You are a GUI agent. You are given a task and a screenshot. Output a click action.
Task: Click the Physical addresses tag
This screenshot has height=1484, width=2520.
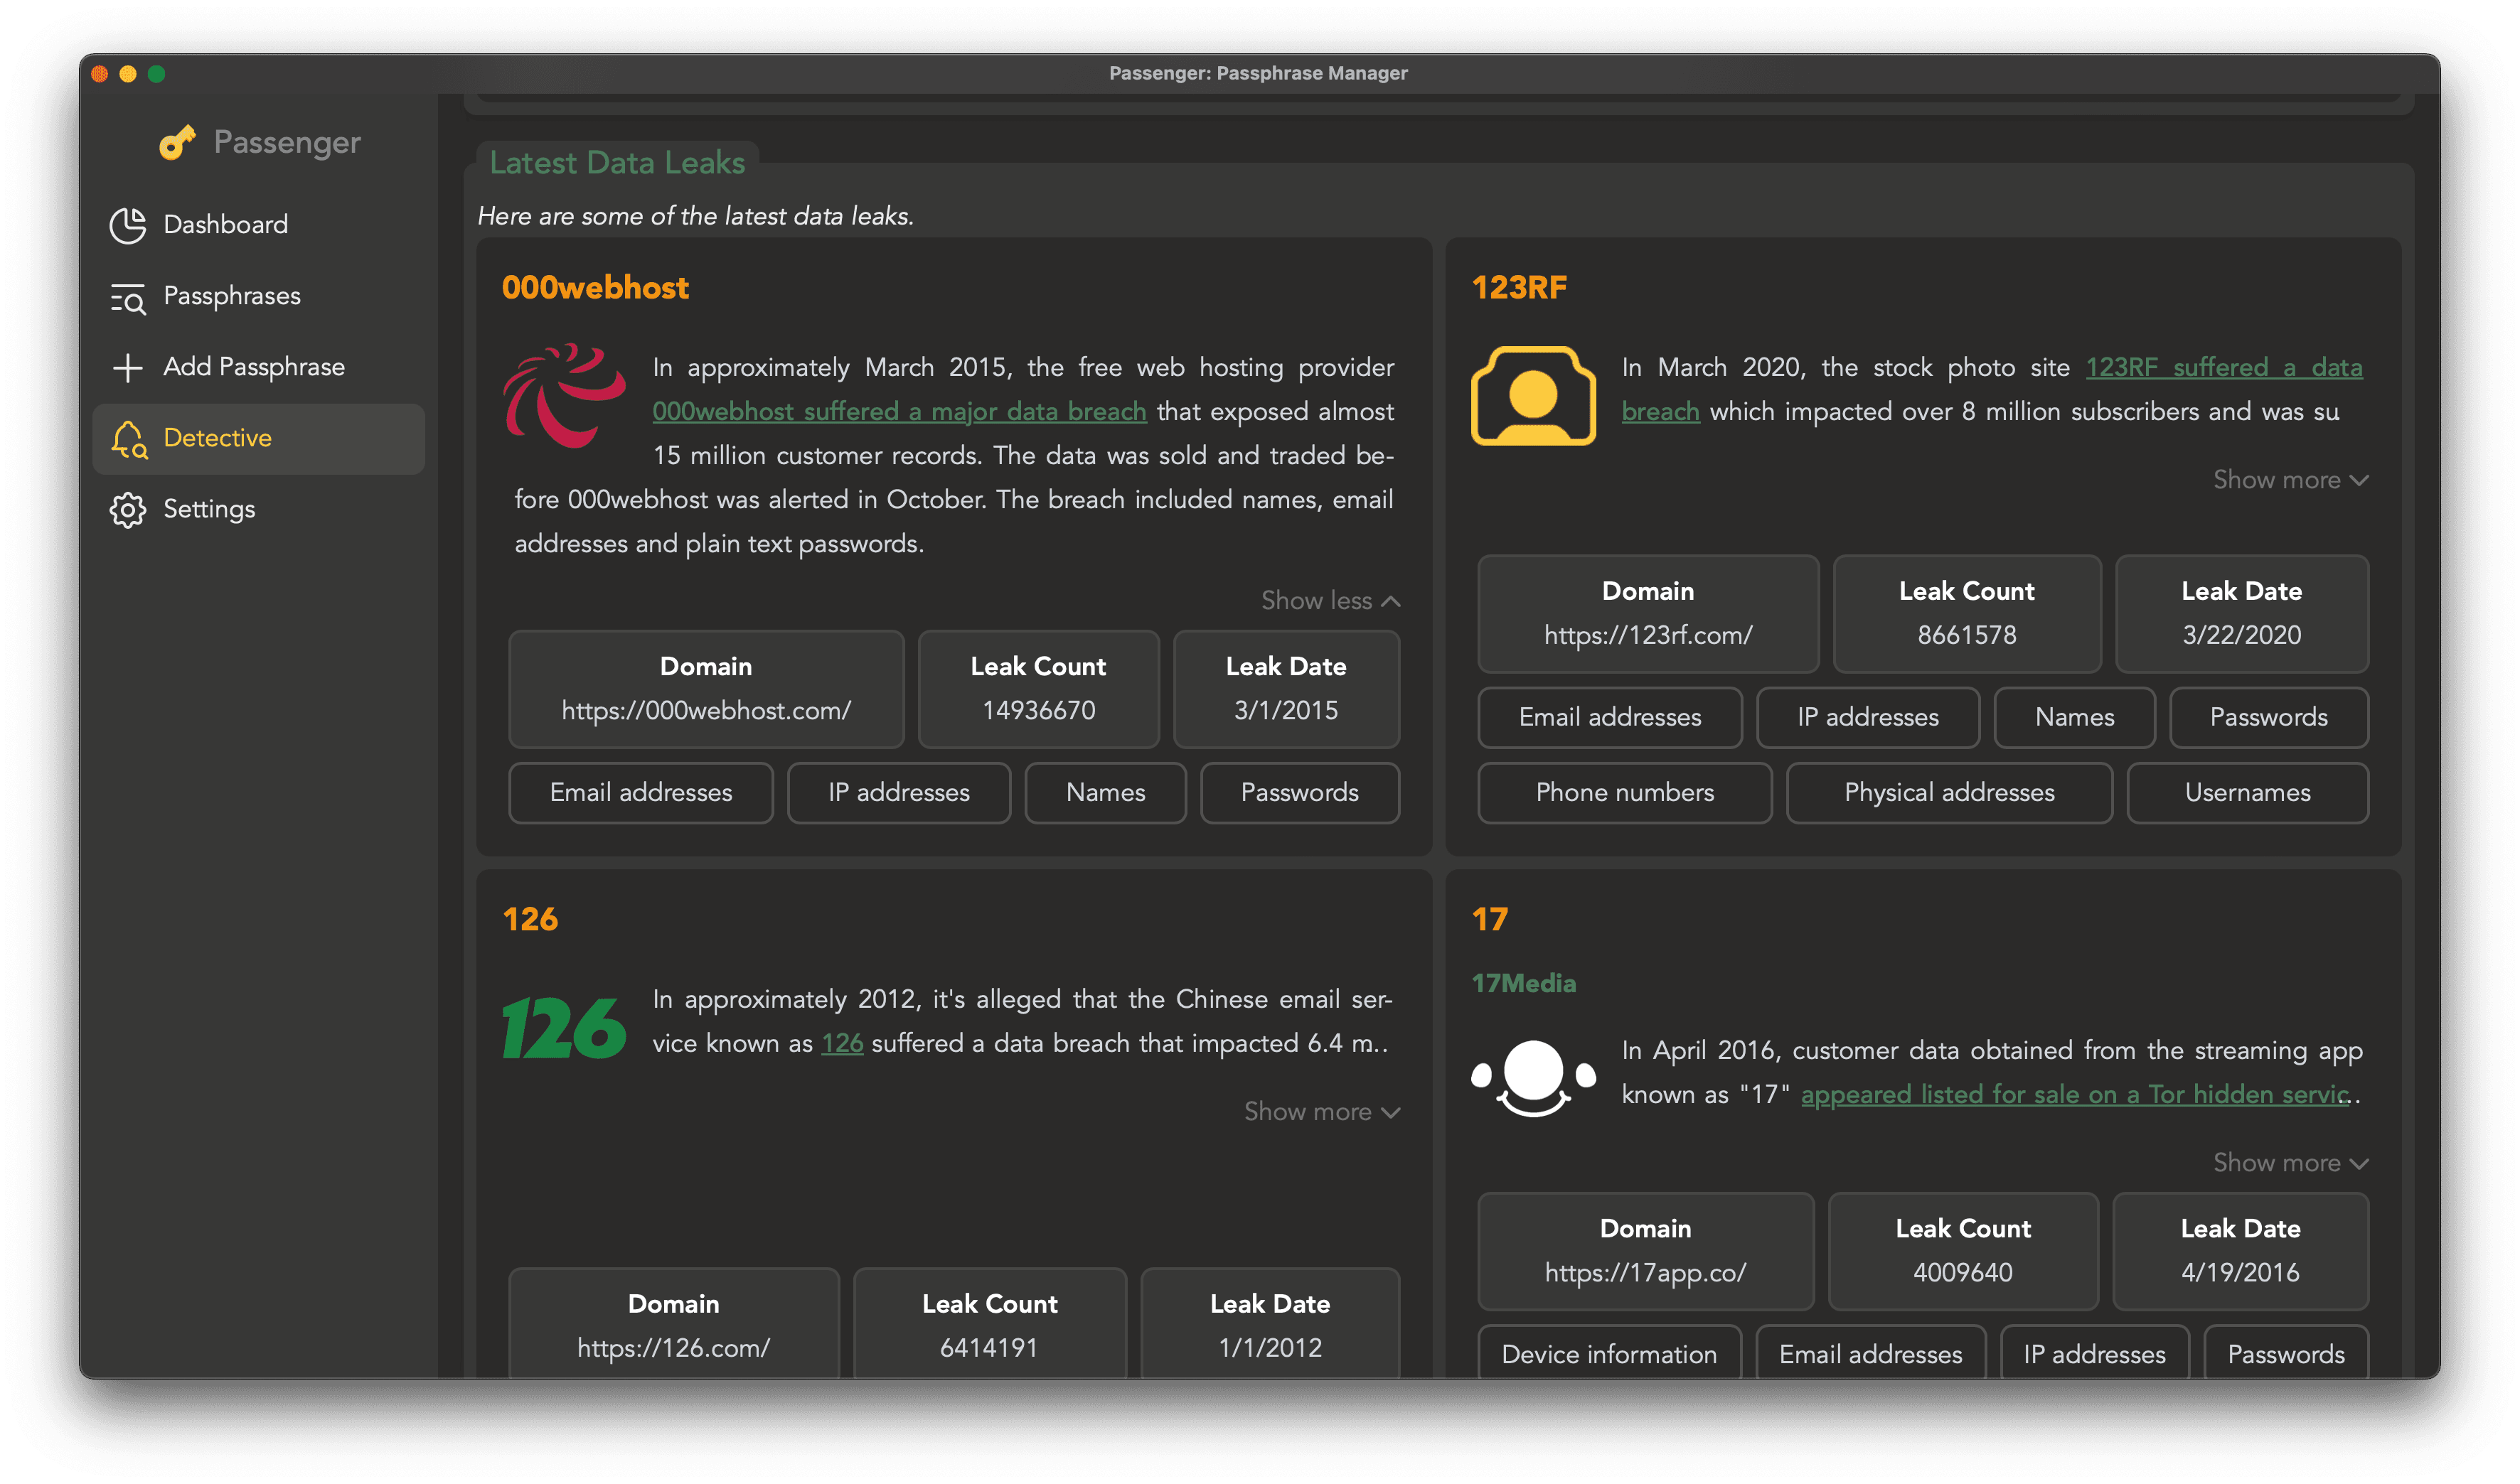[1949, 793]
